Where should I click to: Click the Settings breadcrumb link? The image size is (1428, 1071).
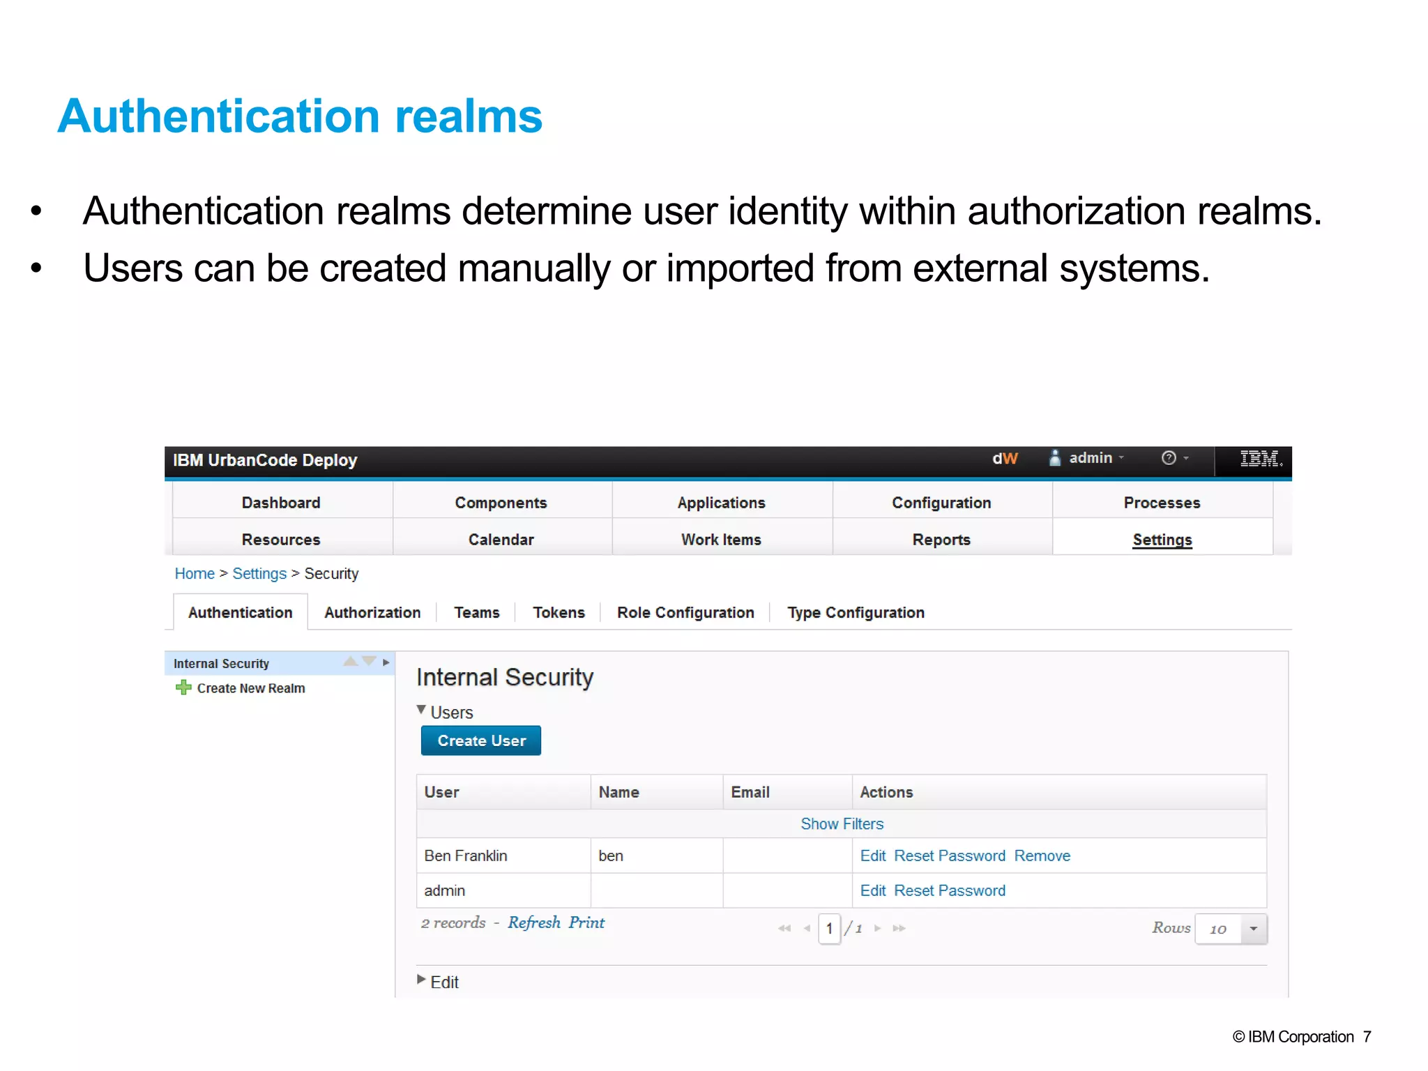tap(259, 573)
